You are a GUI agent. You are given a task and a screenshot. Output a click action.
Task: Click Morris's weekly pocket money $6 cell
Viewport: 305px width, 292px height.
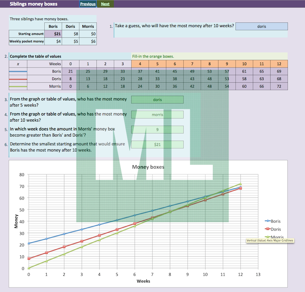tap(88, 41)
